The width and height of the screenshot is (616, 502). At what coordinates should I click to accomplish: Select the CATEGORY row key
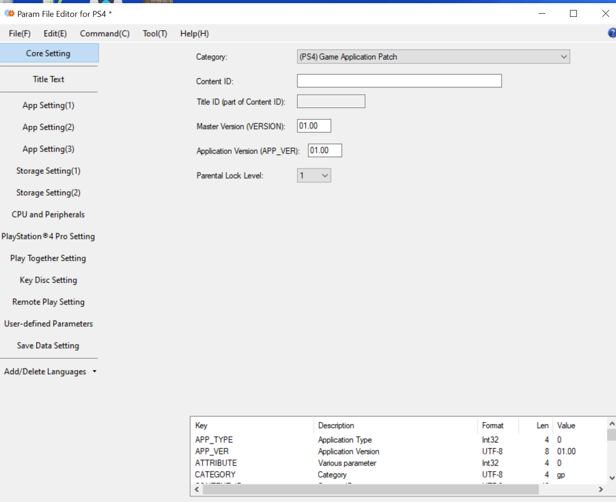click(215, 475)
